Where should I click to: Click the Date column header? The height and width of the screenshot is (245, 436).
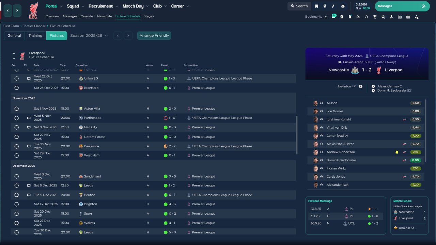pos(36,65)
